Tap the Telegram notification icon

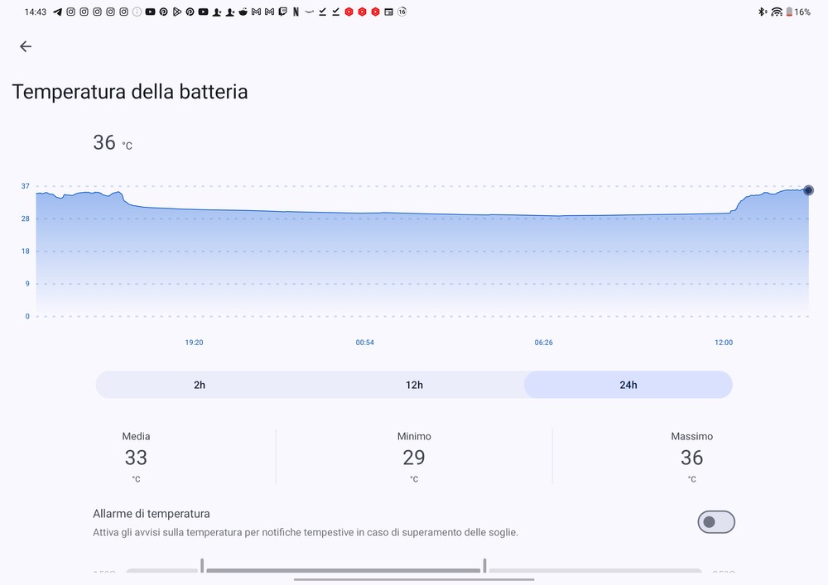pyautogui.click(x=58, y=12)
